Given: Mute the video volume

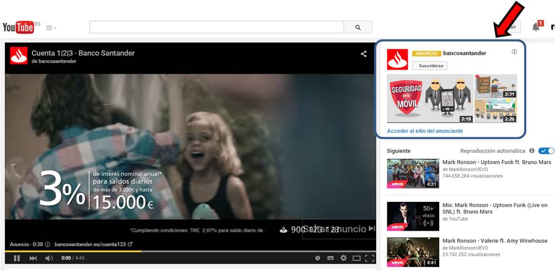Looking at the screenshot, I should [x=49, y=258].
